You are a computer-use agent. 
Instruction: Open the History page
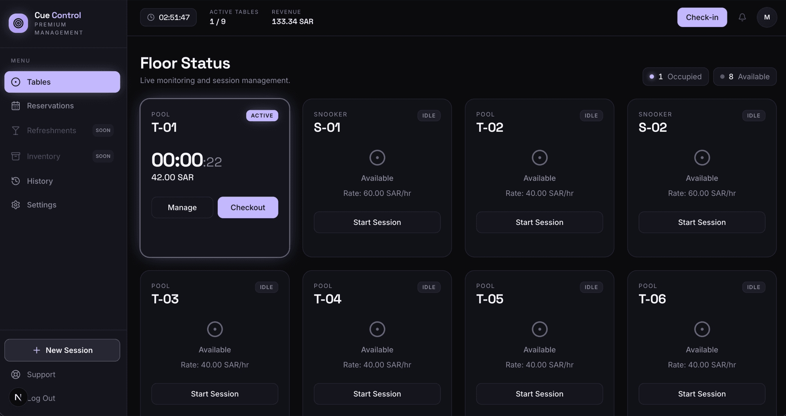pos(62,181)
